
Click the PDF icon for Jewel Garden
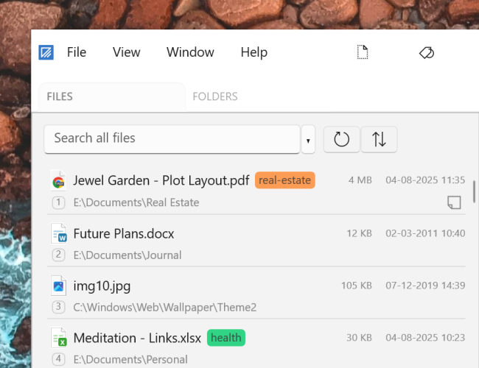click(x=59, y=180)
